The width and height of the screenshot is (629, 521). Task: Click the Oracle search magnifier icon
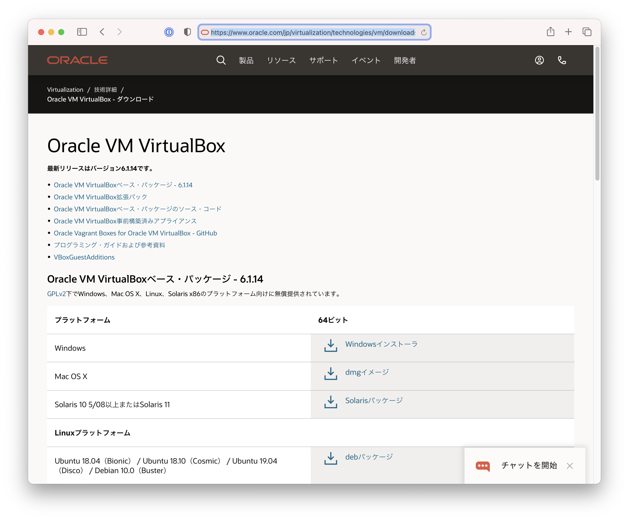[x=221, y=60]
